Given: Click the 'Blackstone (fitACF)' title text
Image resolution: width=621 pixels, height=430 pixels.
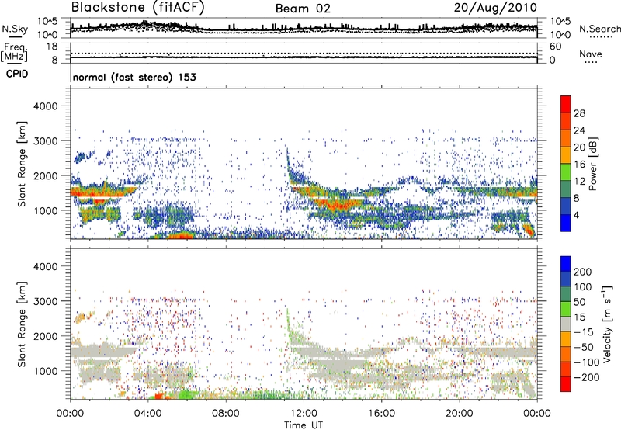Looking at the screenshot, I should tap(137, 7).
